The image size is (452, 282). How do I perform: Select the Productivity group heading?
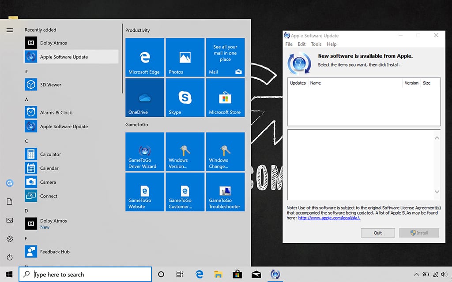[x=138, y=30]
